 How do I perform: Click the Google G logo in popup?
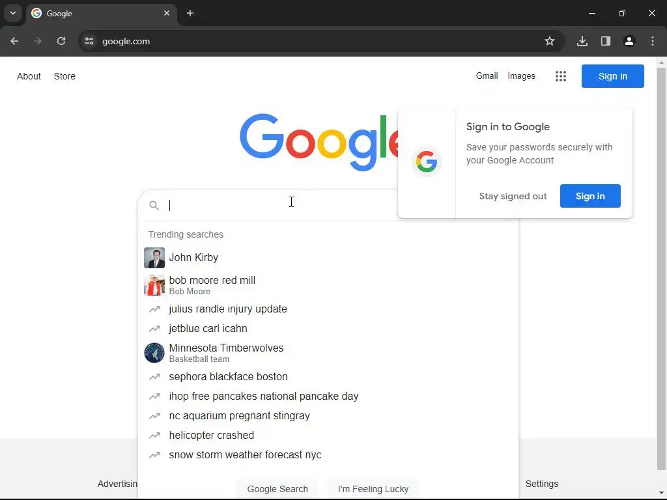click(x=427, y=162)
